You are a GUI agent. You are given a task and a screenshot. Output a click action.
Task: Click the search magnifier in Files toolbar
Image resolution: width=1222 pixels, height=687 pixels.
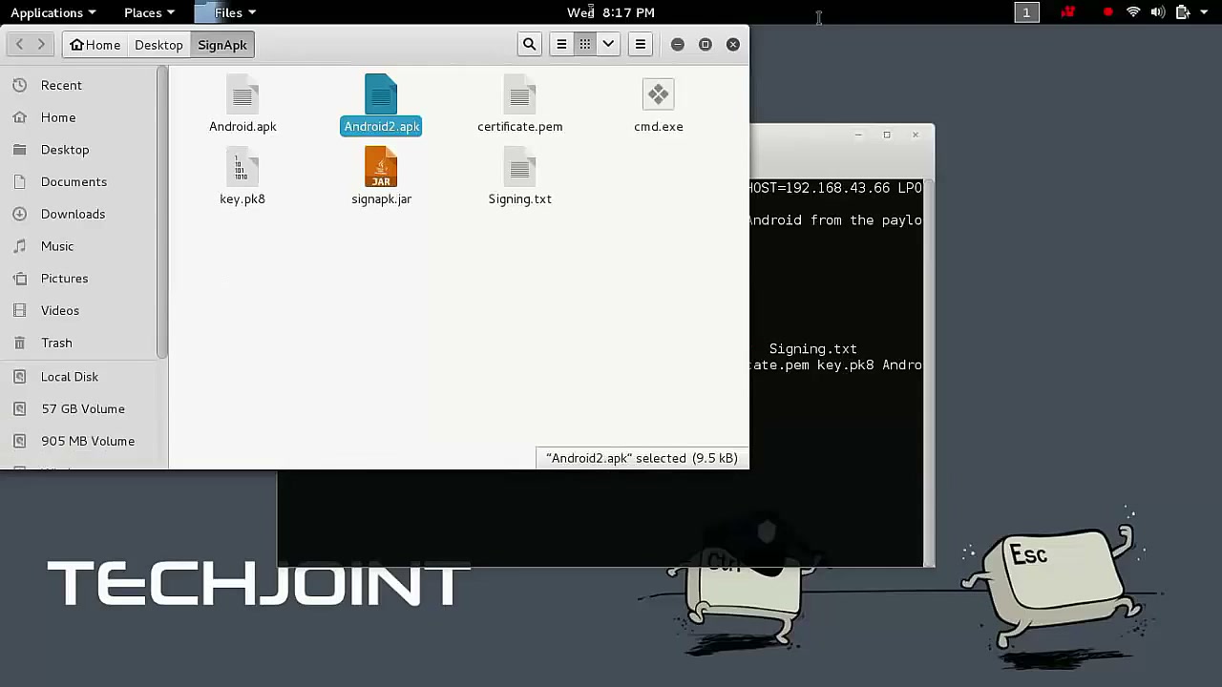pos(529,44)
